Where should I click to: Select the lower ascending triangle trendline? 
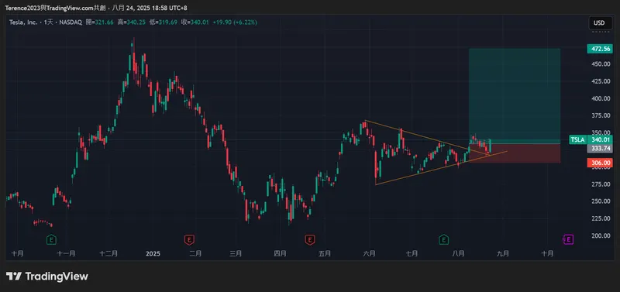(x=441, y=168)
